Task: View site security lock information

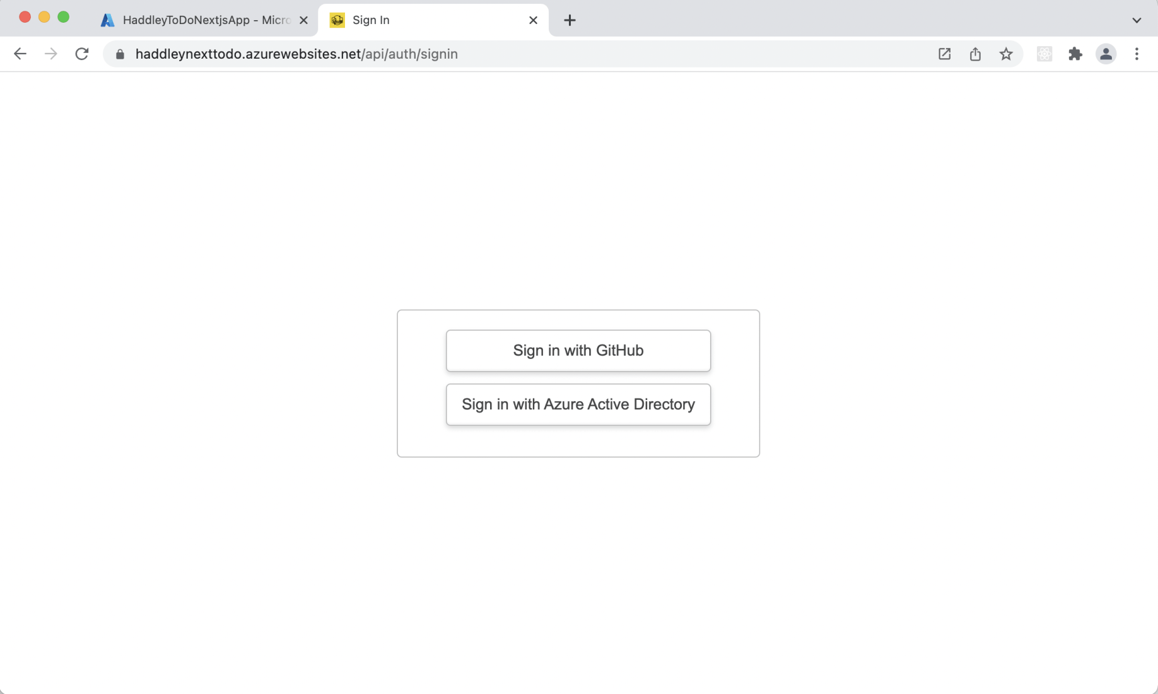Action: 120,54
